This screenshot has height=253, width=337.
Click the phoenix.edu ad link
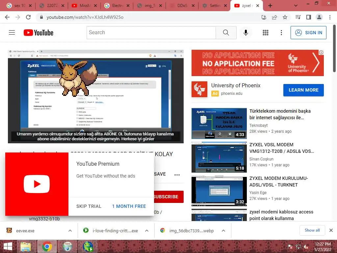(x=231, y=93)
